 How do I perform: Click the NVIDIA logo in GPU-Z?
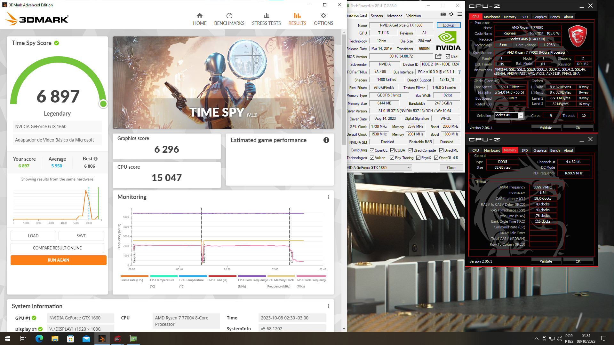[448, 41]
